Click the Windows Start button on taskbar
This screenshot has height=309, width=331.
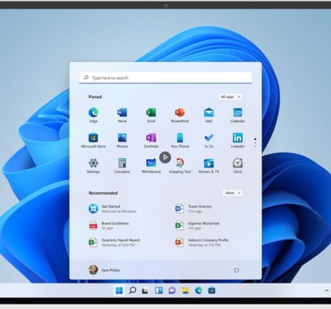pos(119,290)
